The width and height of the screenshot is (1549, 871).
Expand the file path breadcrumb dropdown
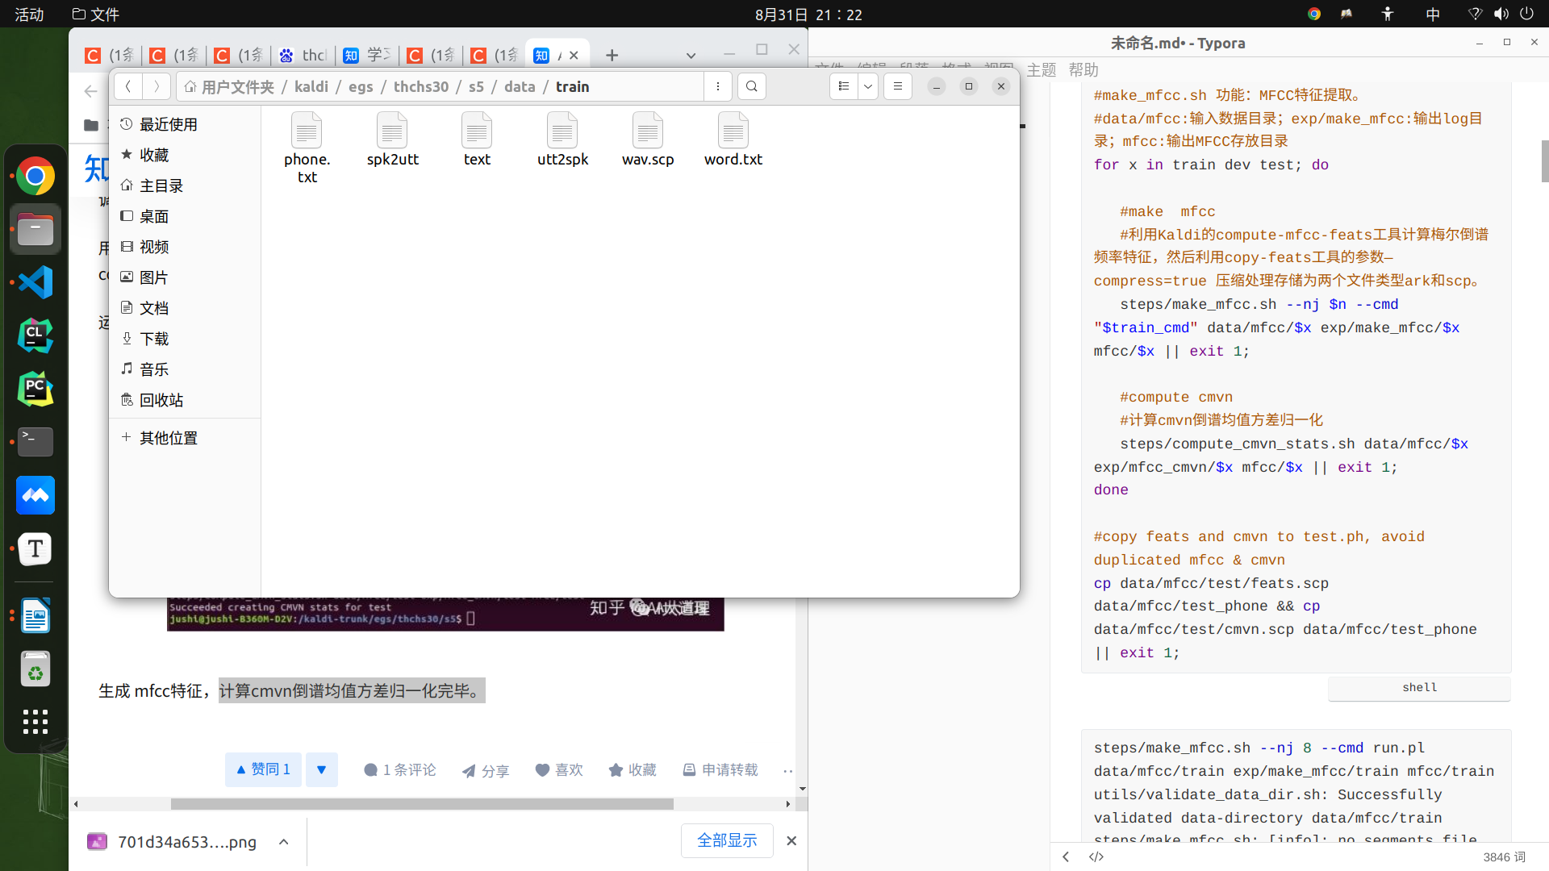coord(718,86)
